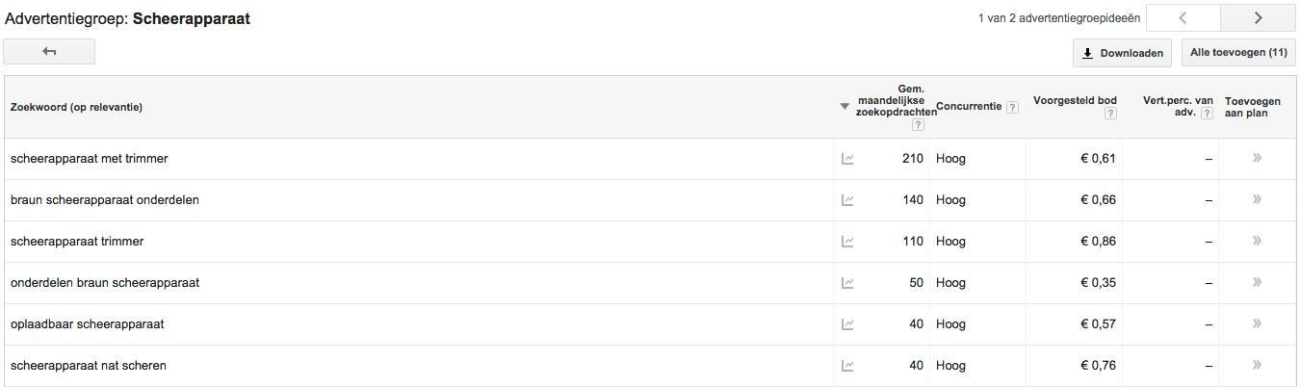Add 'scheerapparaat trimmer' keyword to plan
This screenshot has height=387, width=1300.
click(x=1257, y=242)
